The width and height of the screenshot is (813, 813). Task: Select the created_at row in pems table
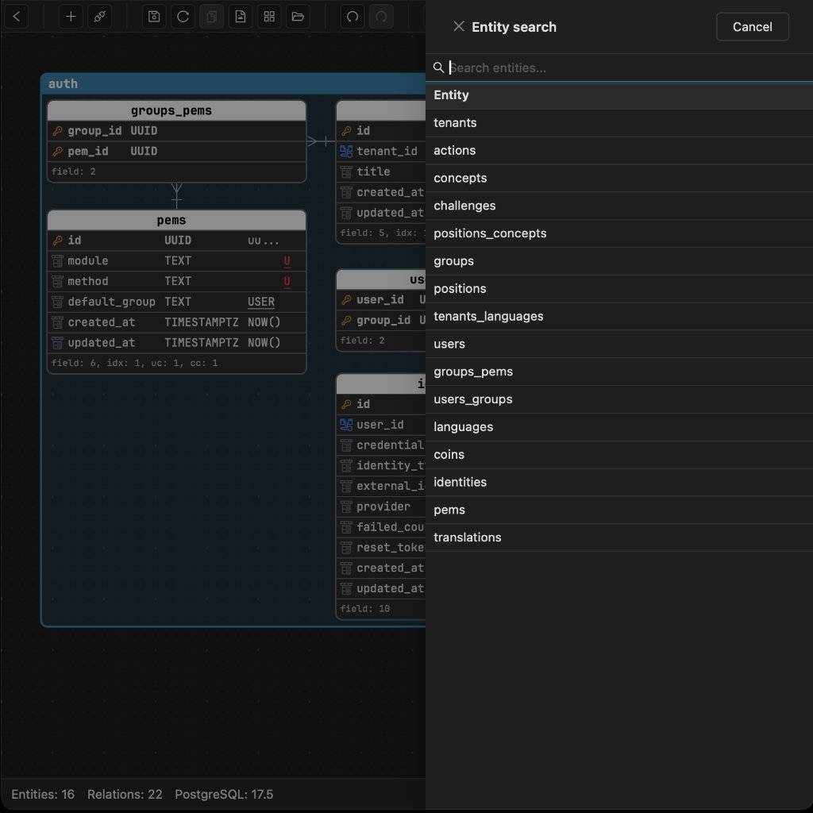176,322
